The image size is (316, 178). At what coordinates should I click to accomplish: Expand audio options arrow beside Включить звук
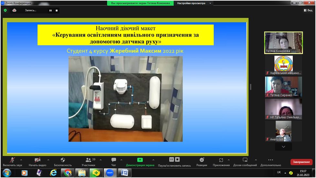point(21,160)
